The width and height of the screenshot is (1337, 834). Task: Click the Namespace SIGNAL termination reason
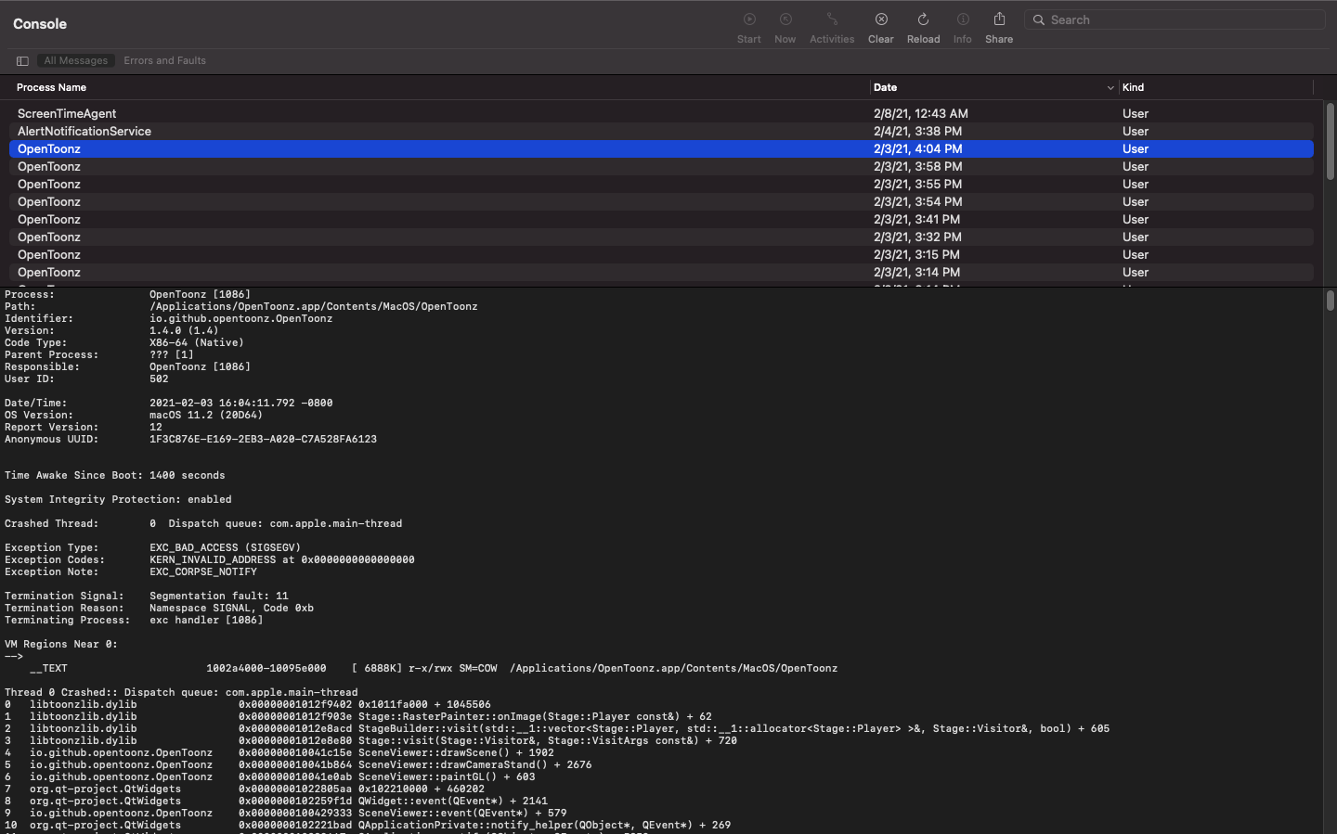(232, 609)
